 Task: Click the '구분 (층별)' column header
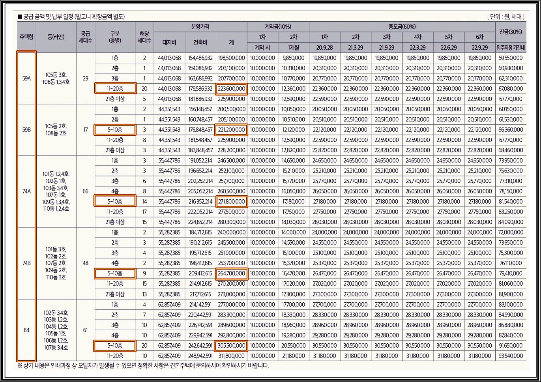click(115, 37)
